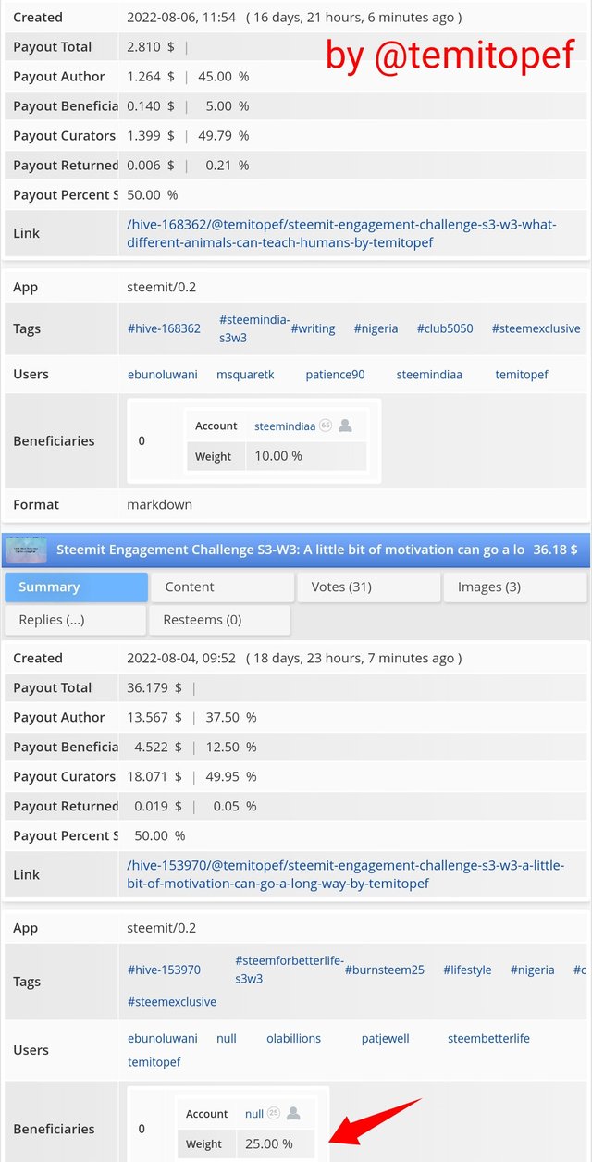Open the null account profile icon

pyautogui.click(x=293, y=1114)
